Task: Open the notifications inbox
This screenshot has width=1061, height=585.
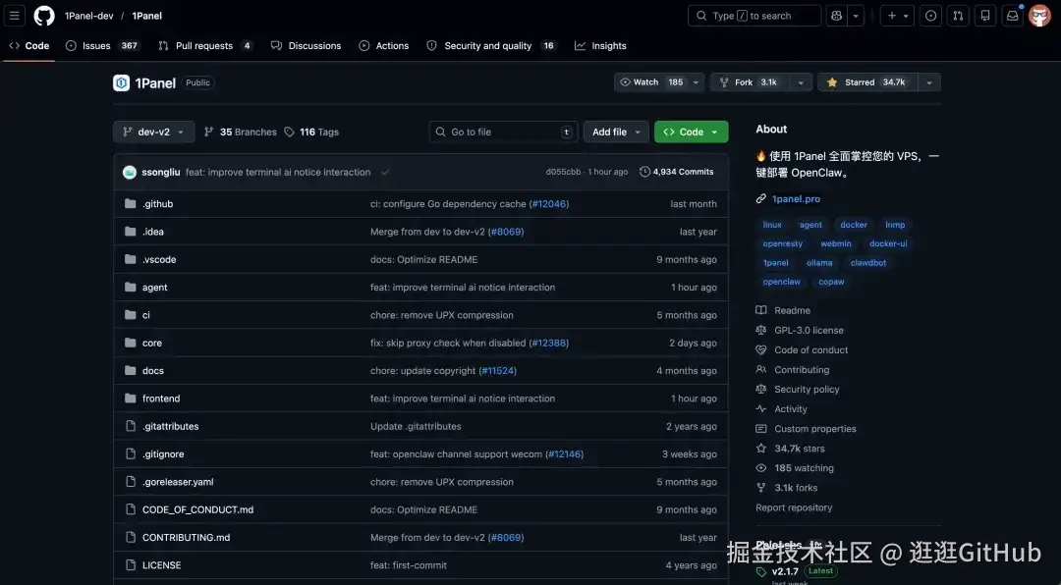Action: [x=1012, y=16]
